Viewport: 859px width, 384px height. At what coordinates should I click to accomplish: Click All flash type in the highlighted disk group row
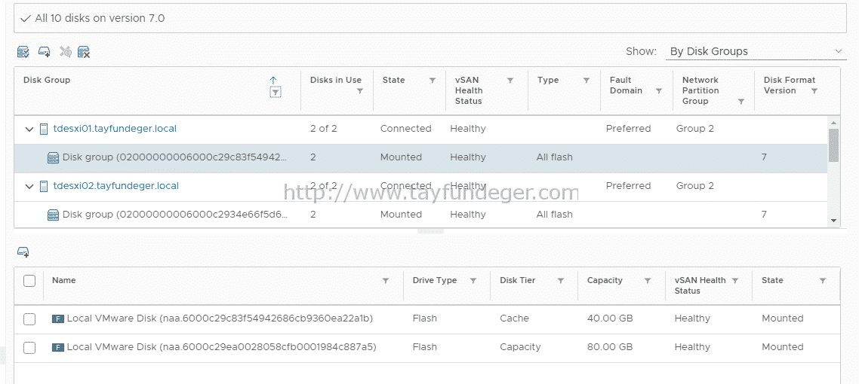(x=554, y=157)
